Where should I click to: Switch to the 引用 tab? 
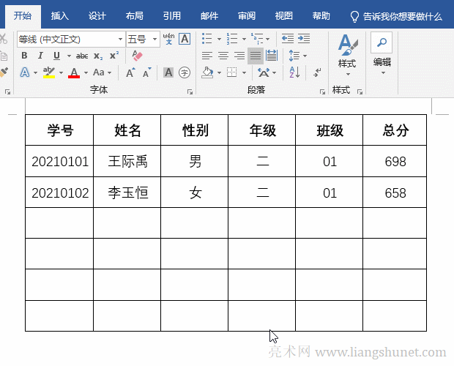coord(172,16)
